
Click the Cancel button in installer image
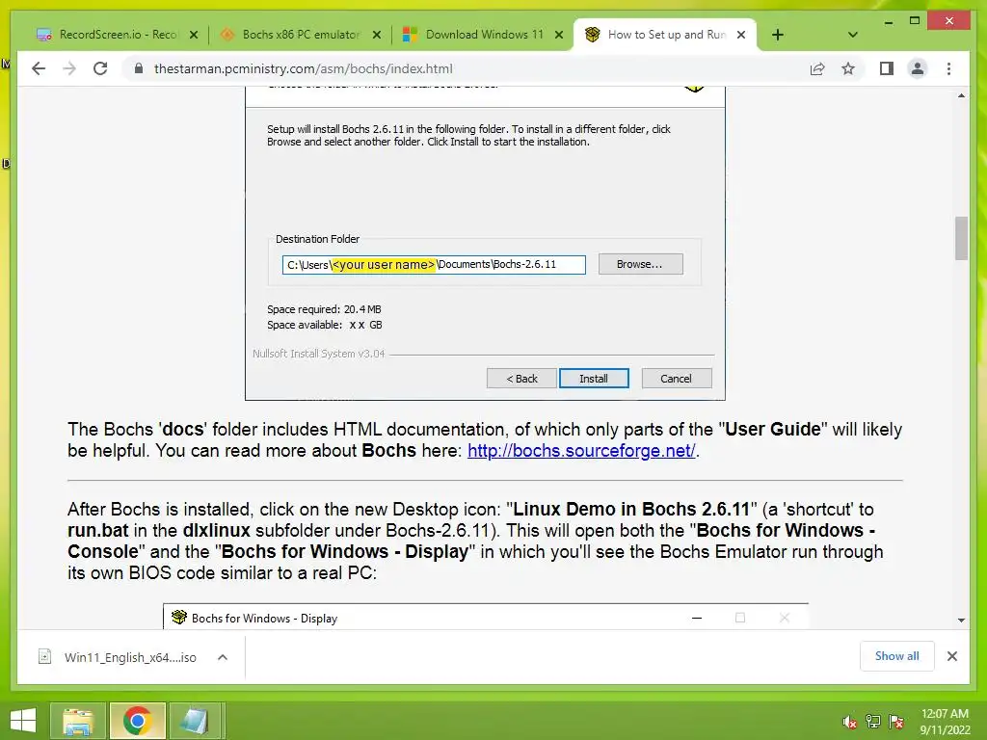[x=676, y=378]
